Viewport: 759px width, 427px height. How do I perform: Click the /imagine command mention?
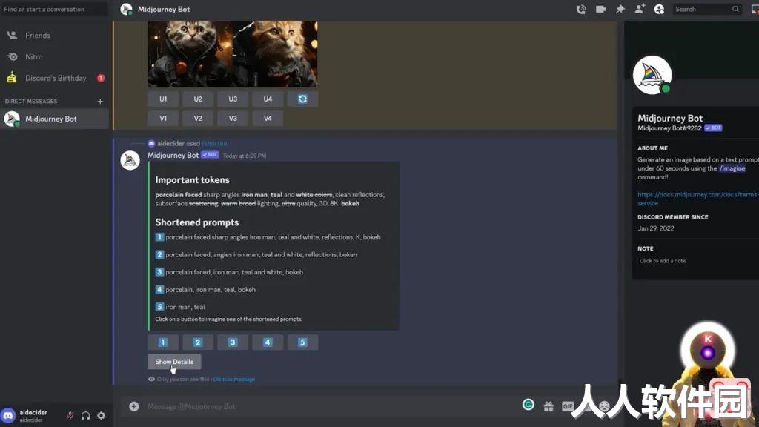point(732,168)
